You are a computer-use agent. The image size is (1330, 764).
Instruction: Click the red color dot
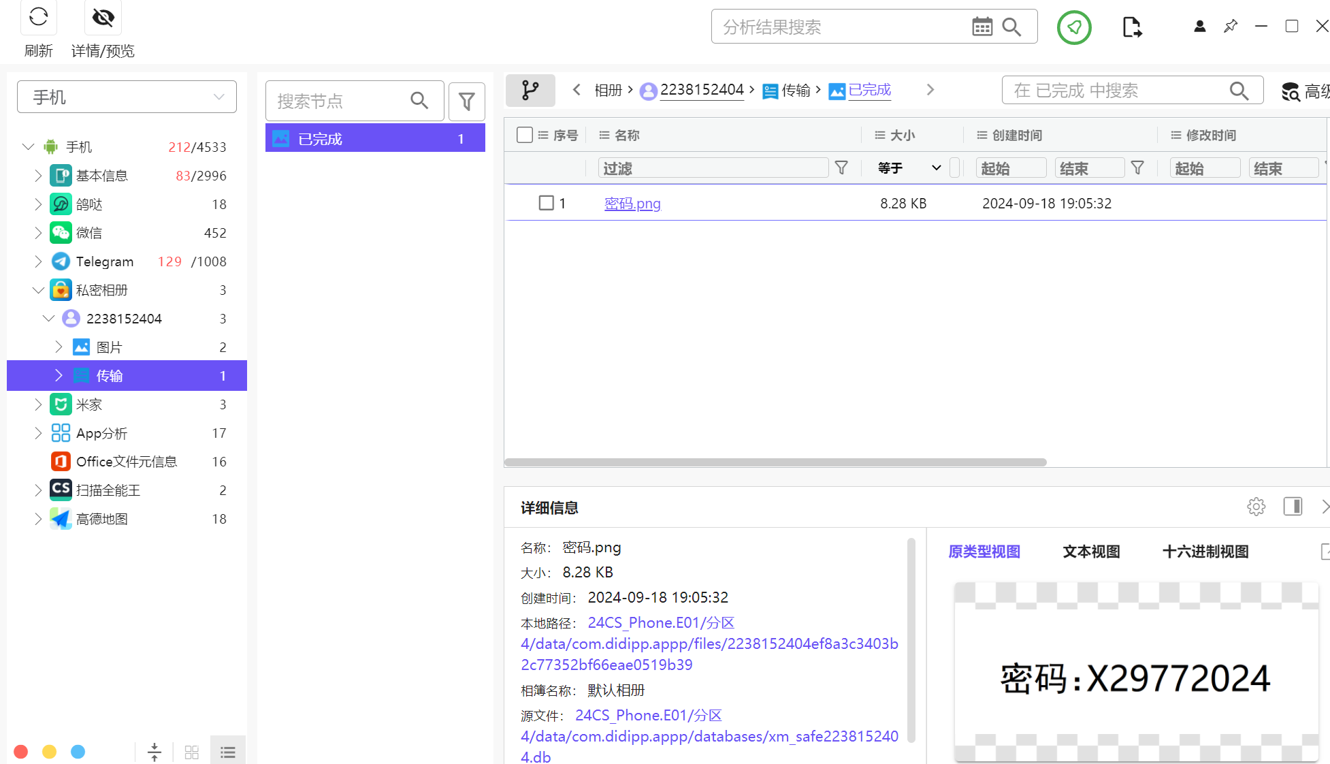tap(21, 752)
